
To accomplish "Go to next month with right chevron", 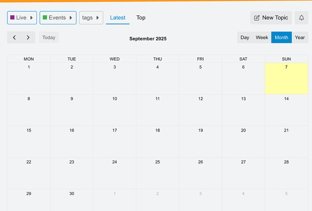I will [x=28, y=37].
